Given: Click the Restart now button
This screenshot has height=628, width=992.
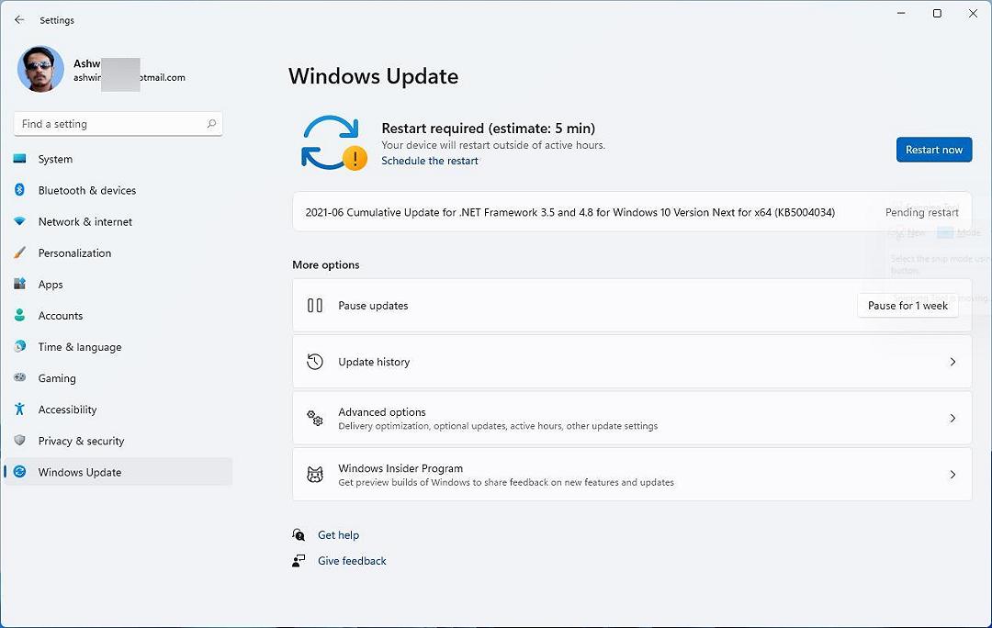Looking at the screenshot, I should click(934, 150).
